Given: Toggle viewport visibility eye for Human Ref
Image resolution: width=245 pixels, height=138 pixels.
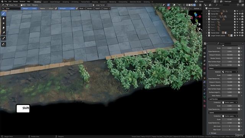Looking at the screenshot, I should (x=240, y=14).
